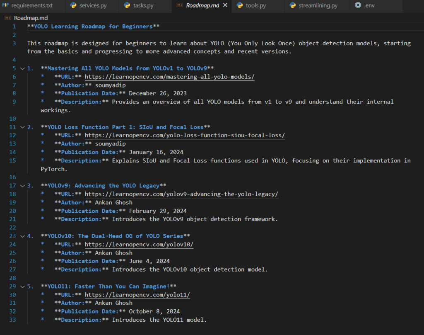The height and width of the screenshot is (335, 424).
Task: Close the Roadmap.md editor tab
Action: coord(225,6)
